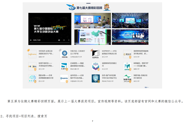Click the blue brain project logo

(x=32, y=78)
